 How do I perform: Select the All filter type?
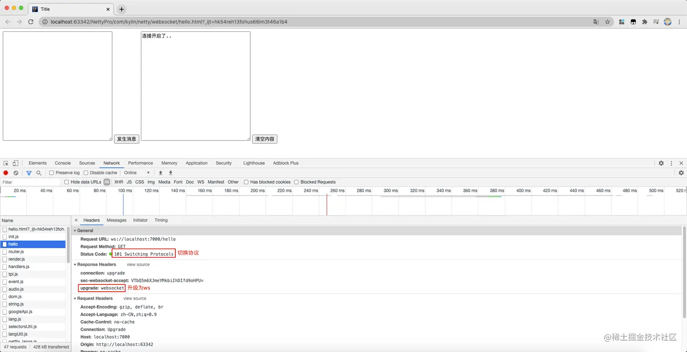tap(107, 182)
